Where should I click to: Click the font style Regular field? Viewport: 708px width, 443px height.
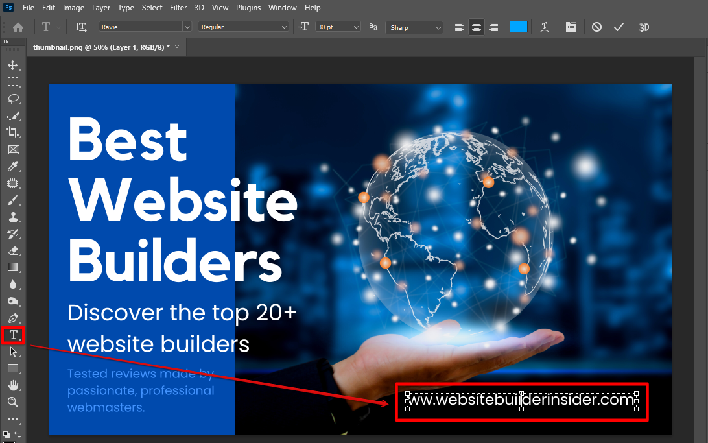coord(243,27)
